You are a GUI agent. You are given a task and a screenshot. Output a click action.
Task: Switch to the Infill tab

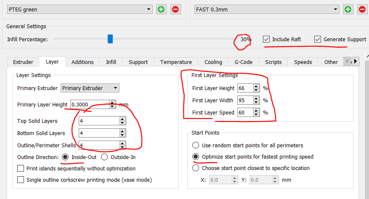point(111,62)
